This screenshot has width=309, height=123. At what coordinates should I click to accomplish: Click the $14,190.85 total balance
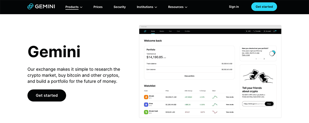[155, 57]
